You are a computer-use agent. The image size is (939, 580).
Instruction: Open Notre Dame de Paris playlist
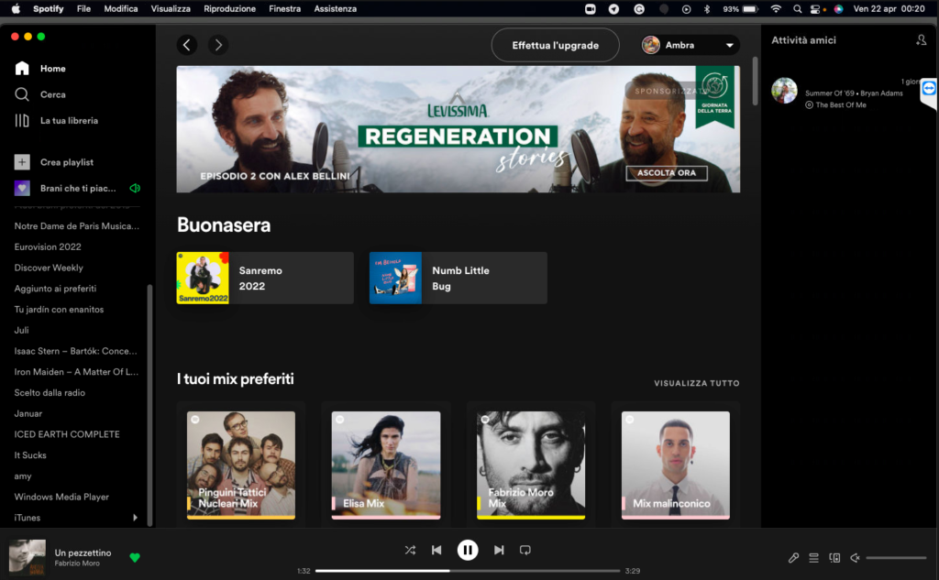coord(77,225)
